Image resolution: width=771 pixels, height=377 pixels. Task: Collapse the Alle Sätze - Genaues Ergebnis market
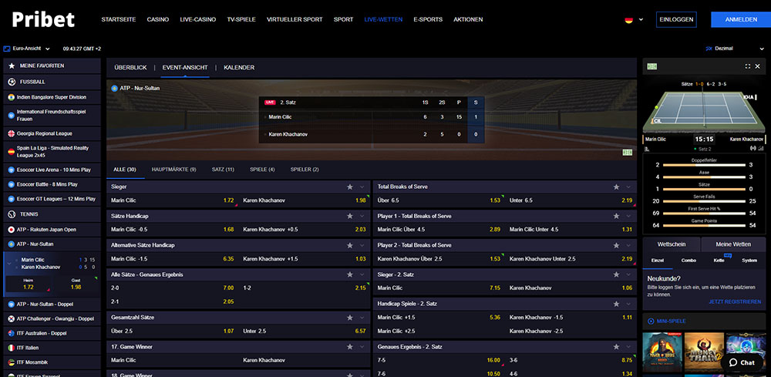[363, 274]
